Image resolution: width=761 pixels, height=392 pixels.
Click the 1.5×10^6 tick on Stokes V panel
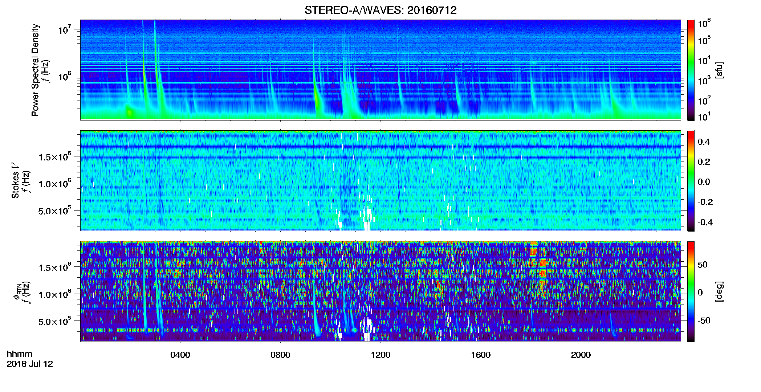(x=54, y=156)
